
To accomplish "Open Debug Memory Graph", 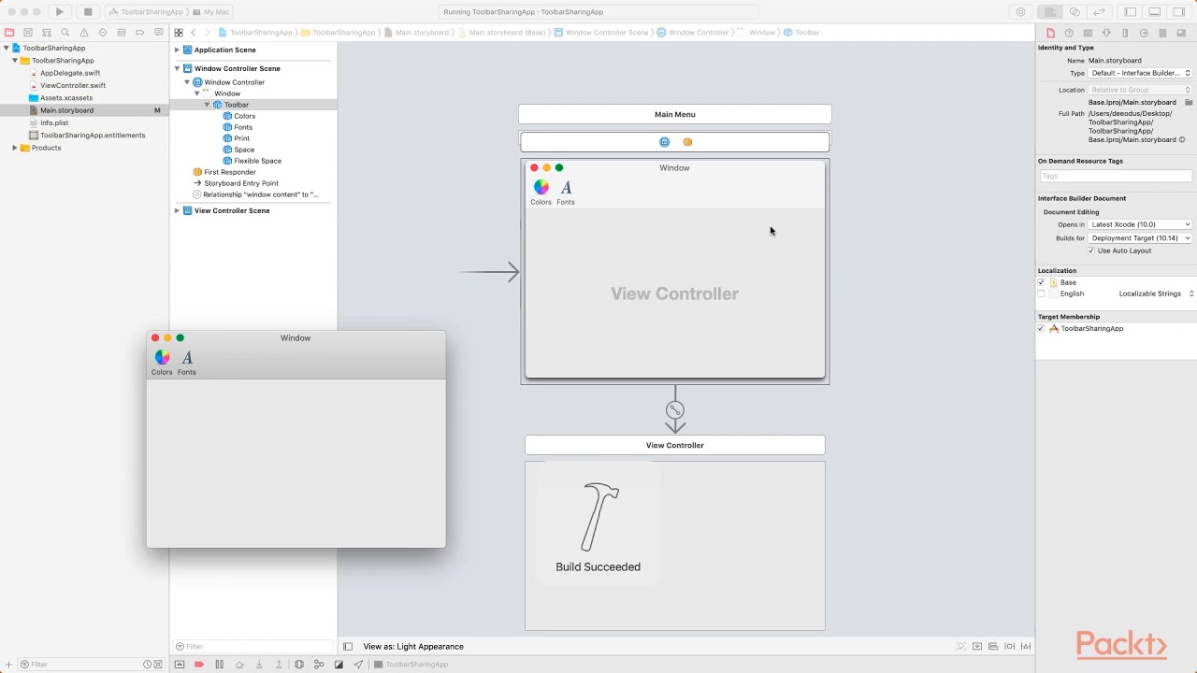I will click(319, 665).
